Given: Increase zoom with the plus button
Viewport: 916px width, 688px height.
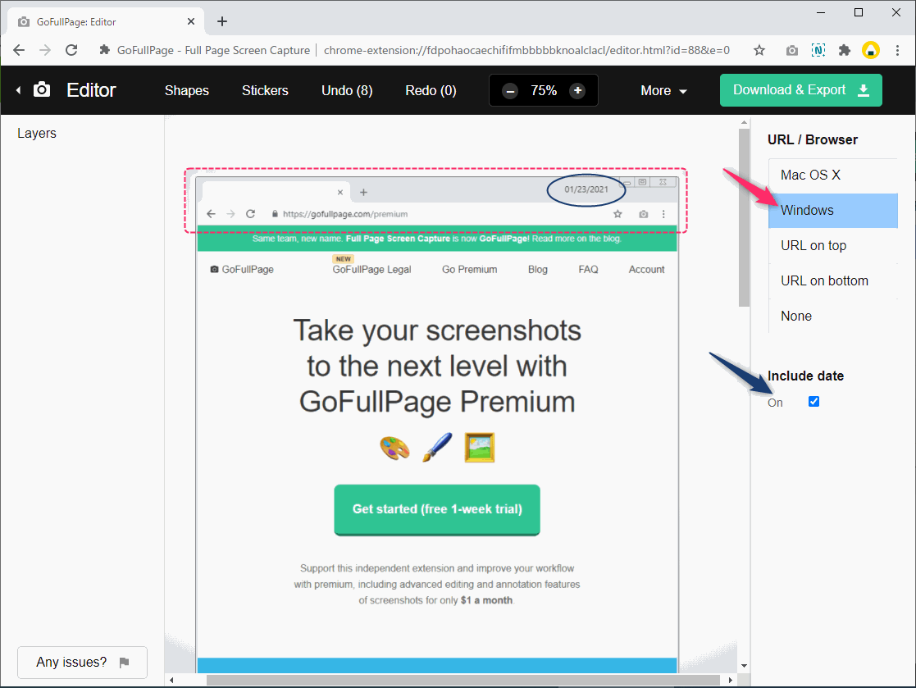Looking at the screenshot, I should tap(577, 90).
